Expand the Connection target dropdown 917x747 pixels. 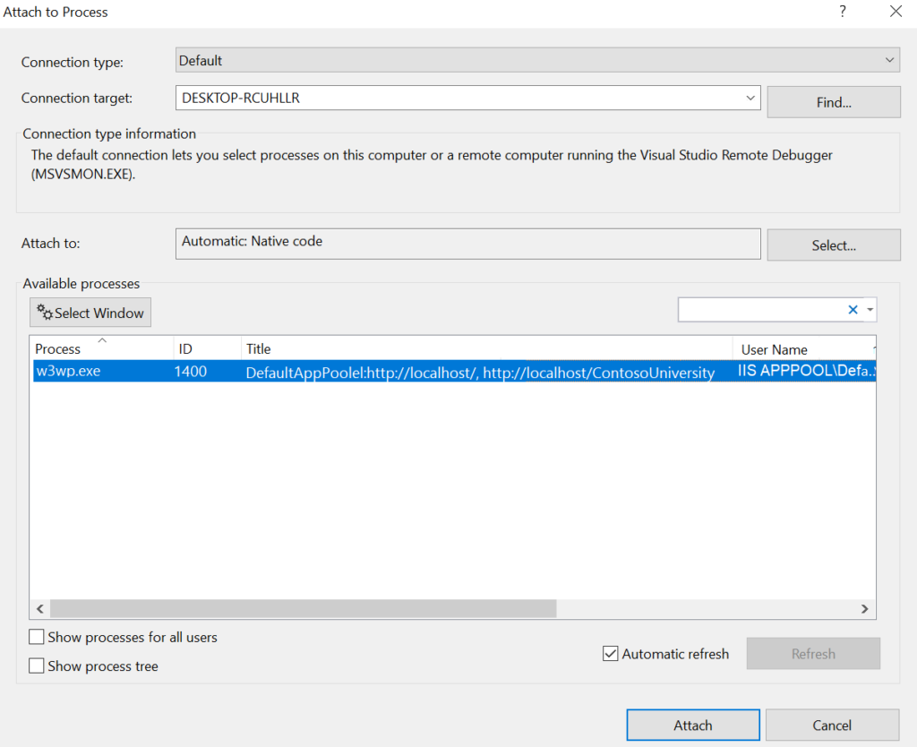pyautogui.click(x=750, y=99)
